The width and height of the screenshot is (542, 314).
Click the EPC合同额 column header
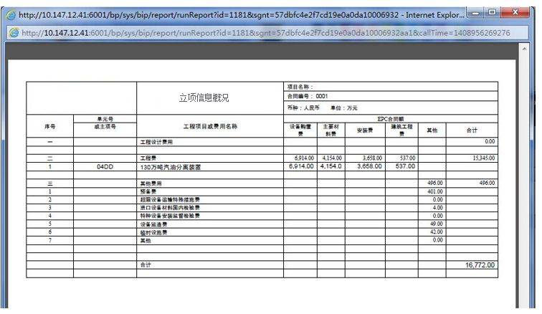click(x=391, y=118)
